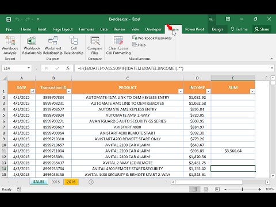Run Clean Excess Cell Formatting
This screenshot has height=207, width=276.
(x=118, y=45)
